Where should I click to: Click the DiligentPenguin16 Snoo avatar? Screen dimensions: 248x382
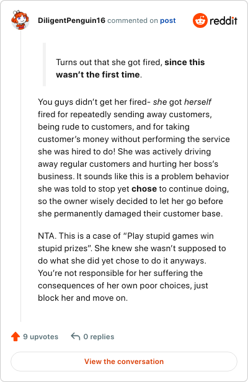20,20
